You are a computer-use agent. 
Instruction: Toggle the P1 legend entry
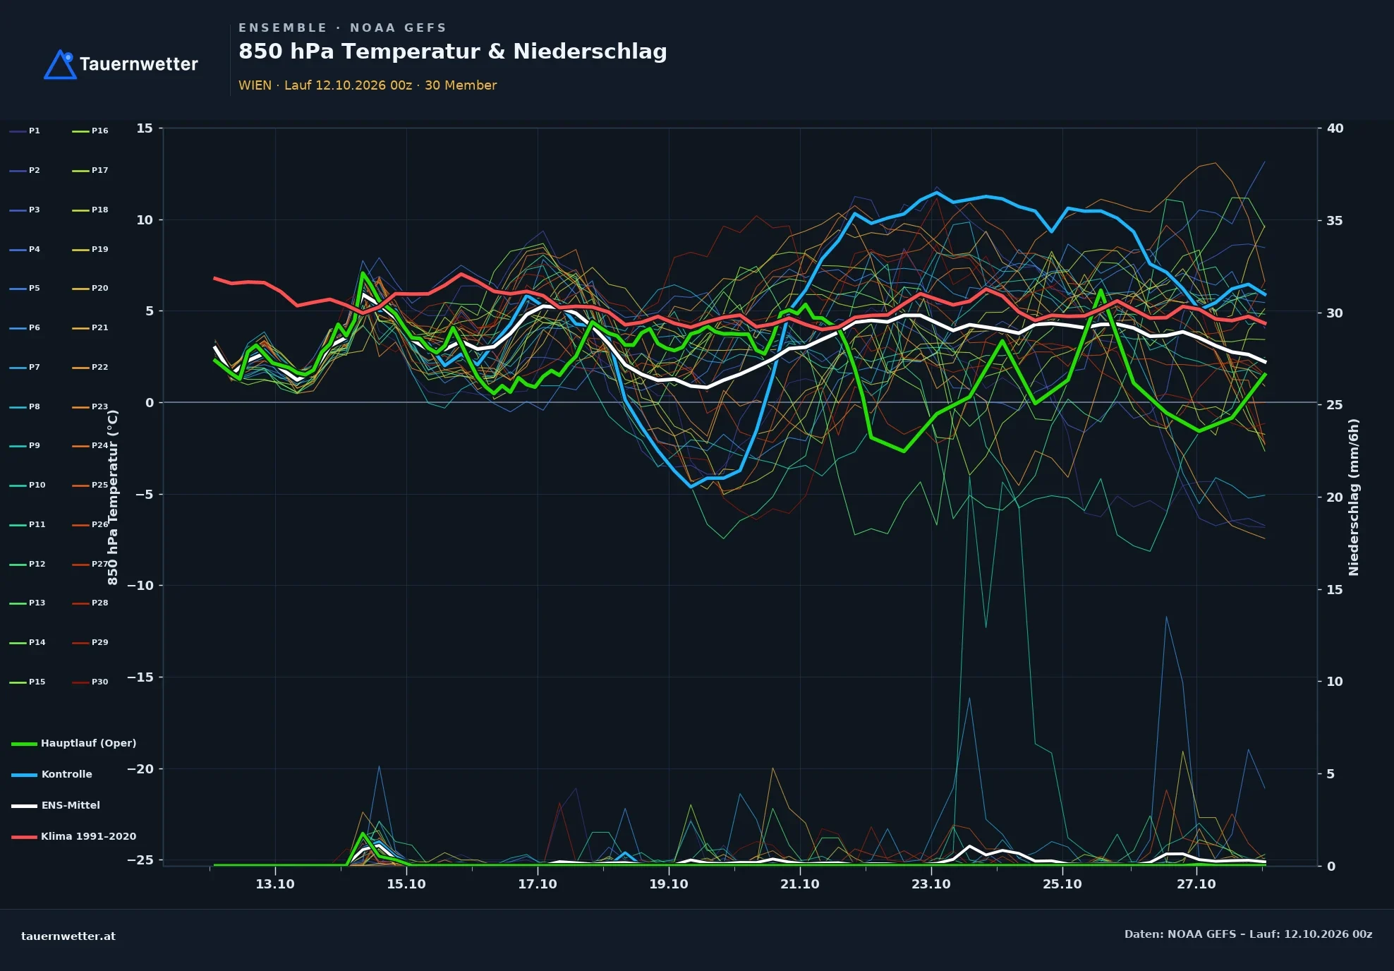click(x=25, y=131)
